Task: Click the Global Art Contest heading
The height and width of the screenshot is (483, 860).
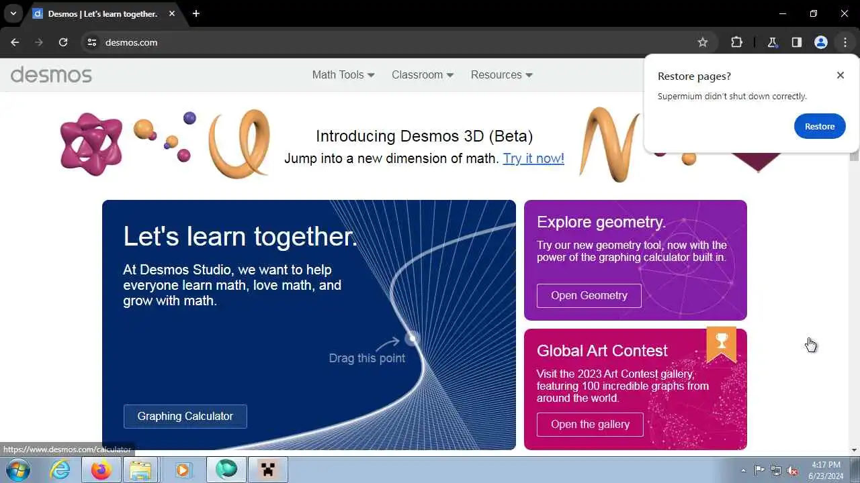Action: point(602,351)
